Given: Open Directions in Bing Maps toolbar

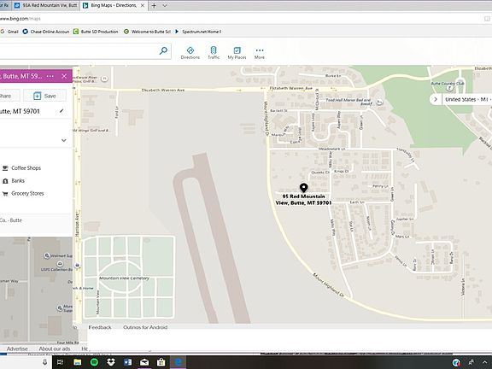Looking at the screenshot, I should tap(190, 53).
